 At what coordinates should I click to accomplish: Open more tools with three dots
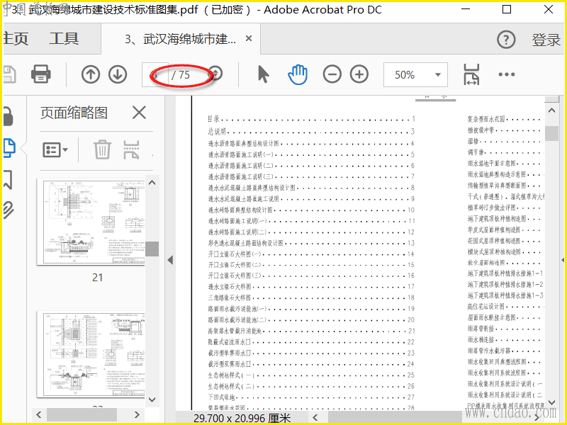coord(506,74)
